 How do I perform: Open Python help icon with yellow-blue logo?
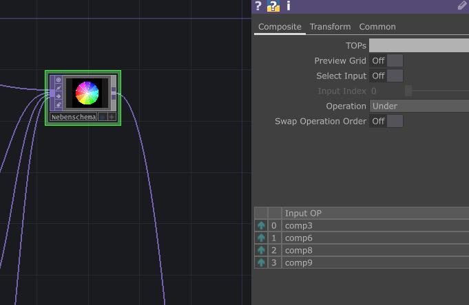point(273,6)
